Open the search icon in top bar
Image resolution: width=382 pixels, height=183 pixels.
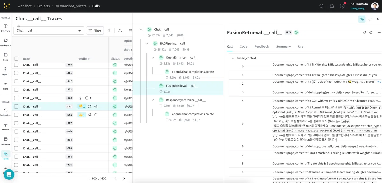click(322, 6)
